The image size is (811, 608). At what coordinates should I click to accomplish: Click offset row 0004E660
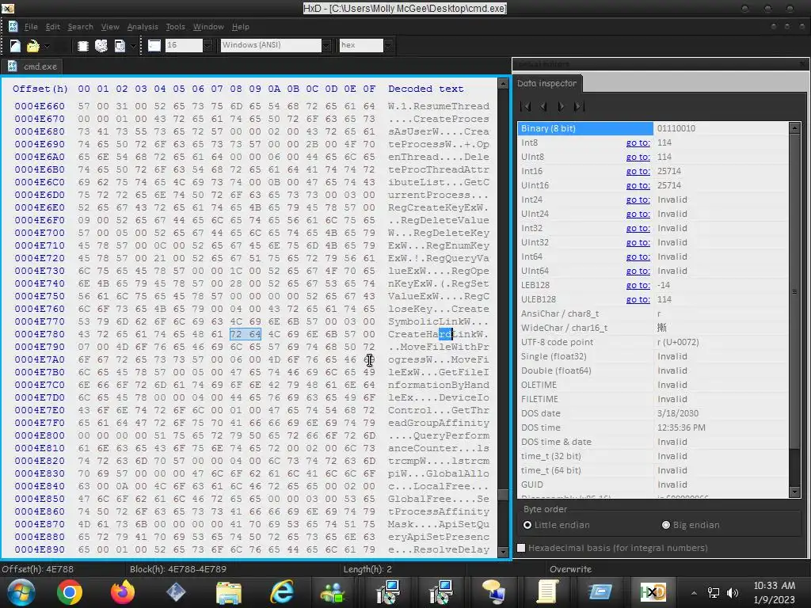[40, 106]
